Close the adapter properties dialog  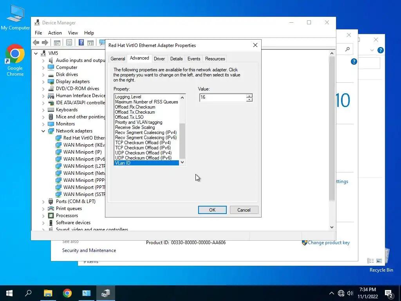[x=255, y=45]
